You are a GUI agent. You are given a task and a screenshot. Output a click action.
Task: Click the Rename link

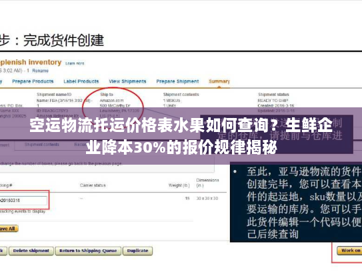pos(40,71)
